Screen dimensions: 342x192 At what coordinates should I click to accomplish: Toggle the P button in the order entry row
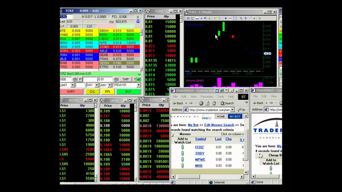pyautogui.click(x=80, y=79)
